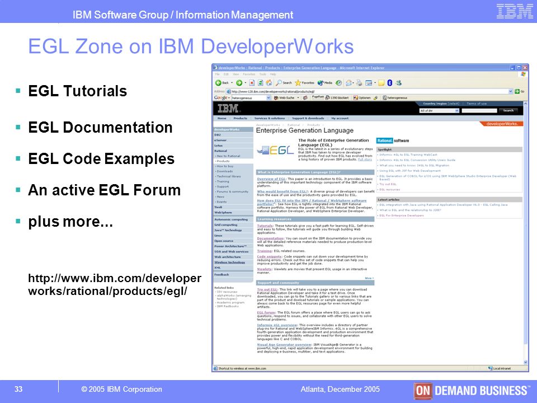Open the View menu

point(236,74)
